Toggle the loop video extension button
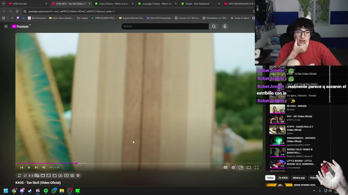 tap(19, 175)
